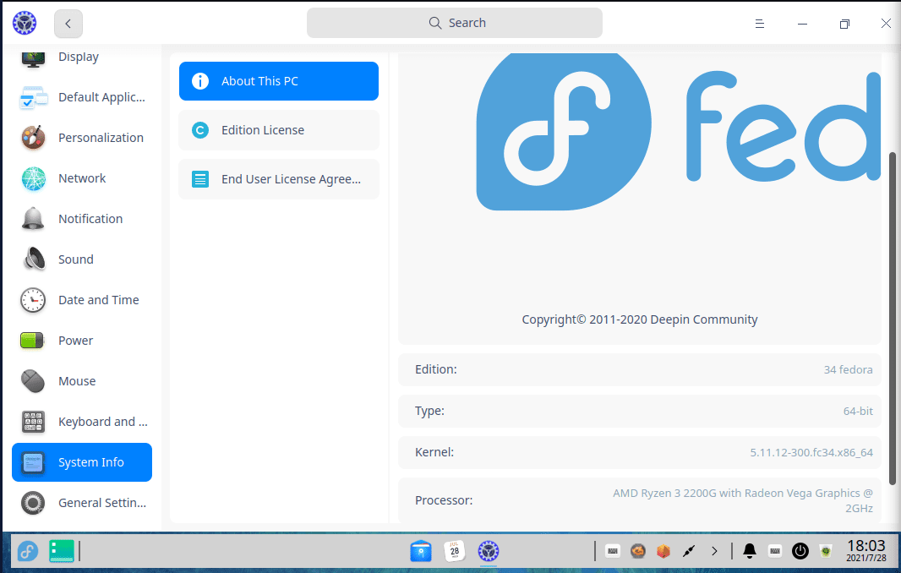
Task: Click the green multitasking view dock icon
Action: coord(62,551)
